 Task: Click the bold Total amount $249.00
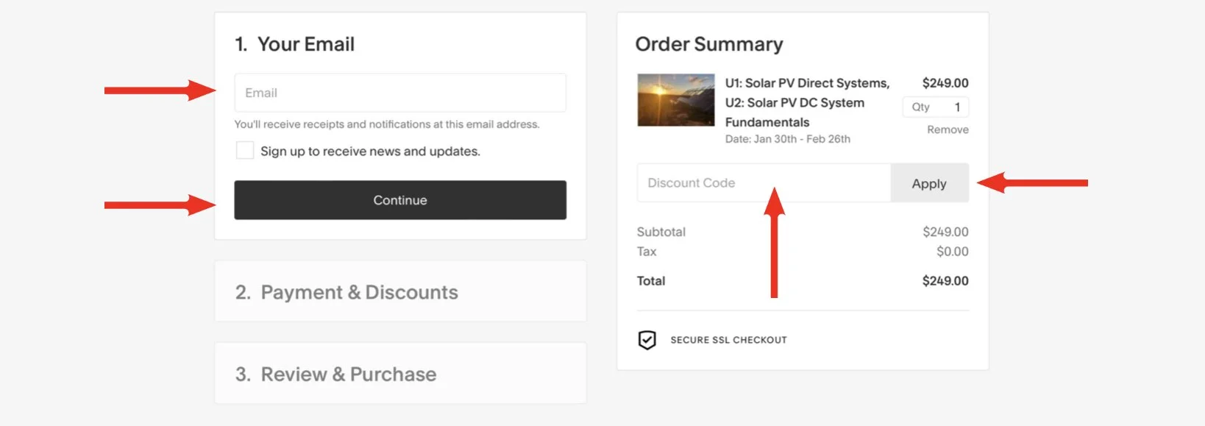(x=945, y=281)
